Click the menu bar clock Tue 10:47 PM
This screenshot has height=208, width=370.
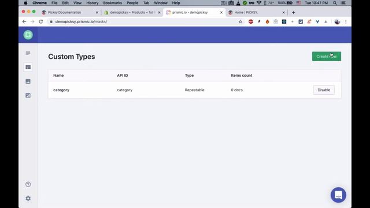(316, 3)
